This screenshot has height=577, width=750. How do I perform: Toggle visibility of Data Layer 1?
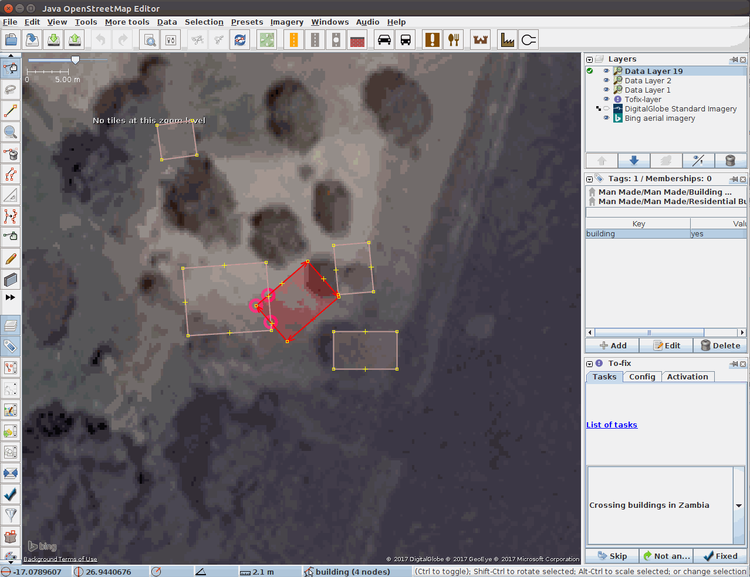click(x=606, y=90)
